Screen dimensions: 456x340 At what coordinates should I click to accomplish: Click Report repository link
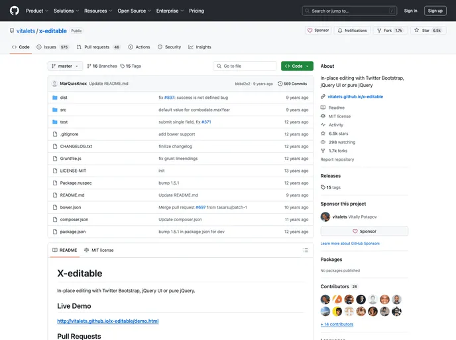point(337,159)
